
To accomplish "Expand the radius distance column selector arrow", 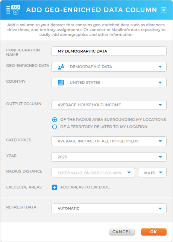I will [129, 173].
